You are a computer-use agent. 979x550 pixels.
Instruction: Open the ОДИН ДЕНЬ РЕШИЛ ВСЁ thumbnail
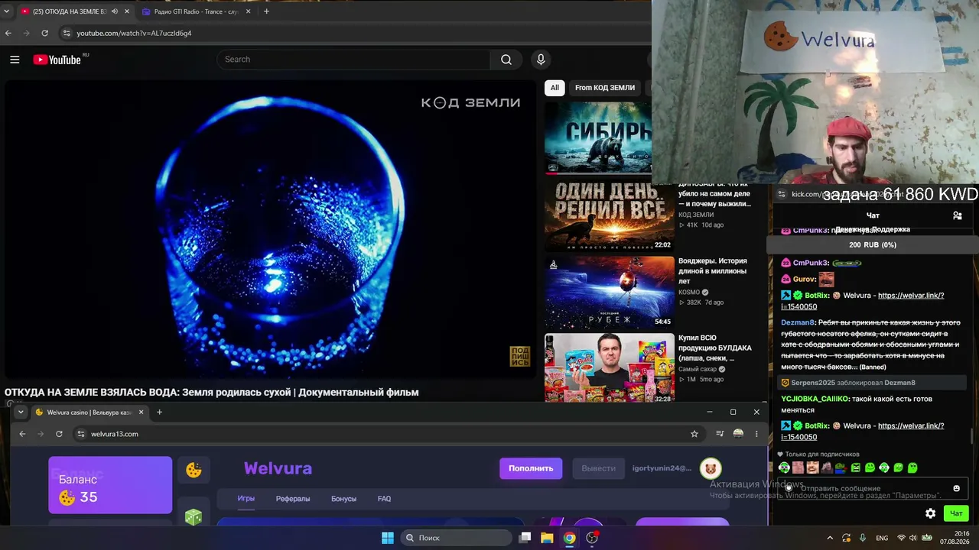click(610, 215)
